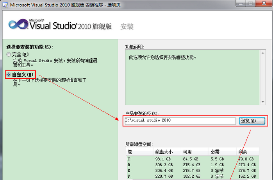Click the Visual Studio infinity logo
Viewport: 273px width, 180px height.
[18, 24]
